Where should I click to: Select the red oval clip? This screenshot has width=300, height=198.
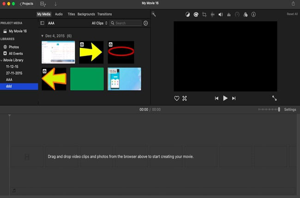pyautogui.click(x=121, y=52)
